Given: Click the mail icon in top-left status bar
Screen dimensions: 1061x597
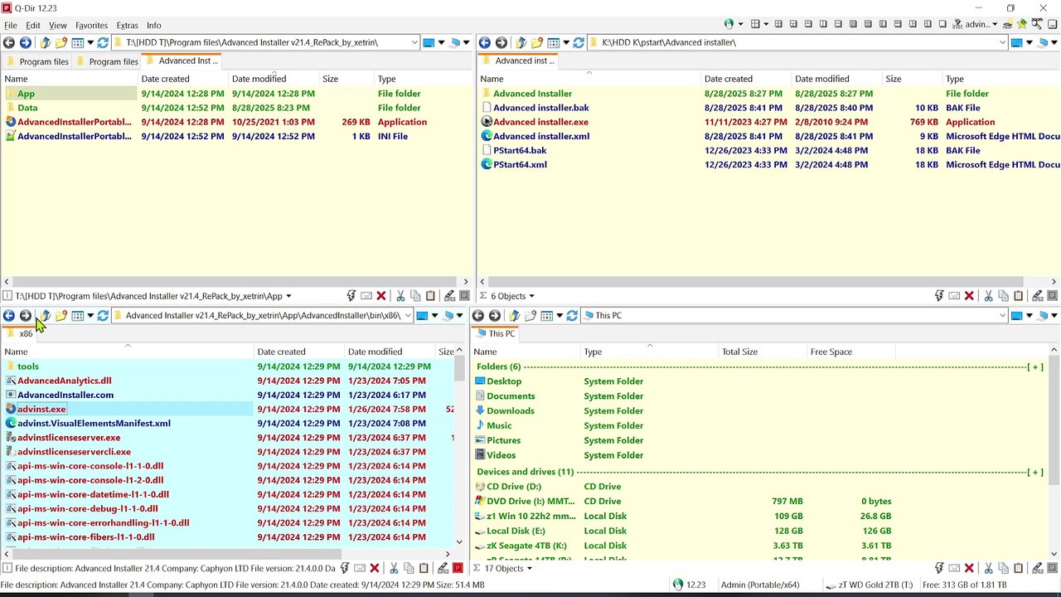Looking at the screenshot, I should tap(366, 296).
